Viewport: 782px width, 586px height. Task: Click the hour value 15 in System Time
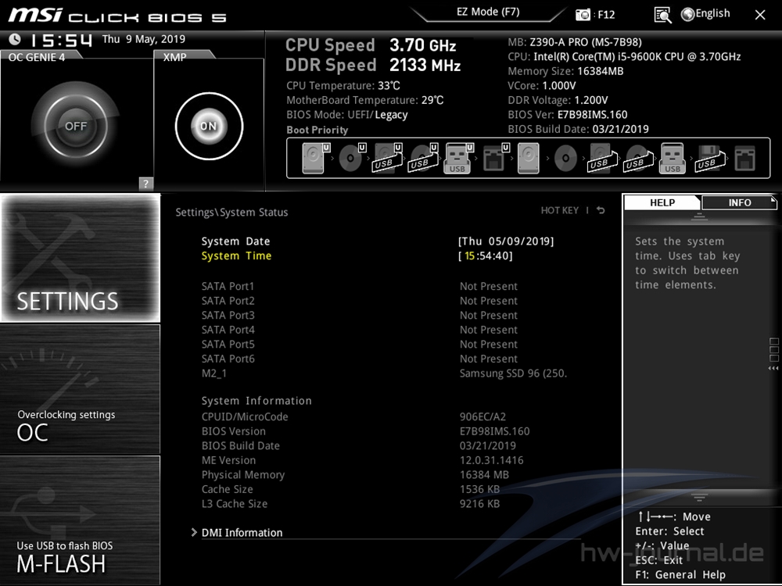[469, 255]
